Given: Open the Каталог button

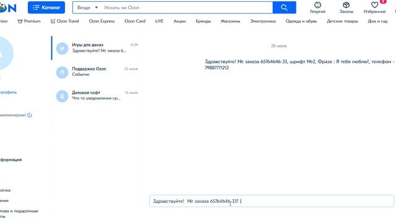Looking at the screenshot, I should [x=46, y=7].
